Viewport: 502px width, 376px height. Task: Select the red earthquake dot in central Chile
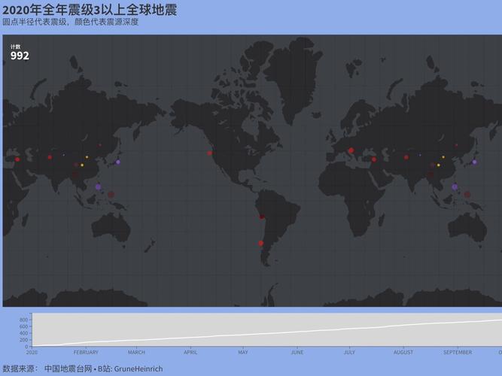point(261,243)
